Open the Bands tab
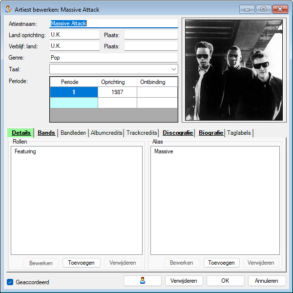293x293 pixels. coord(46,133)
